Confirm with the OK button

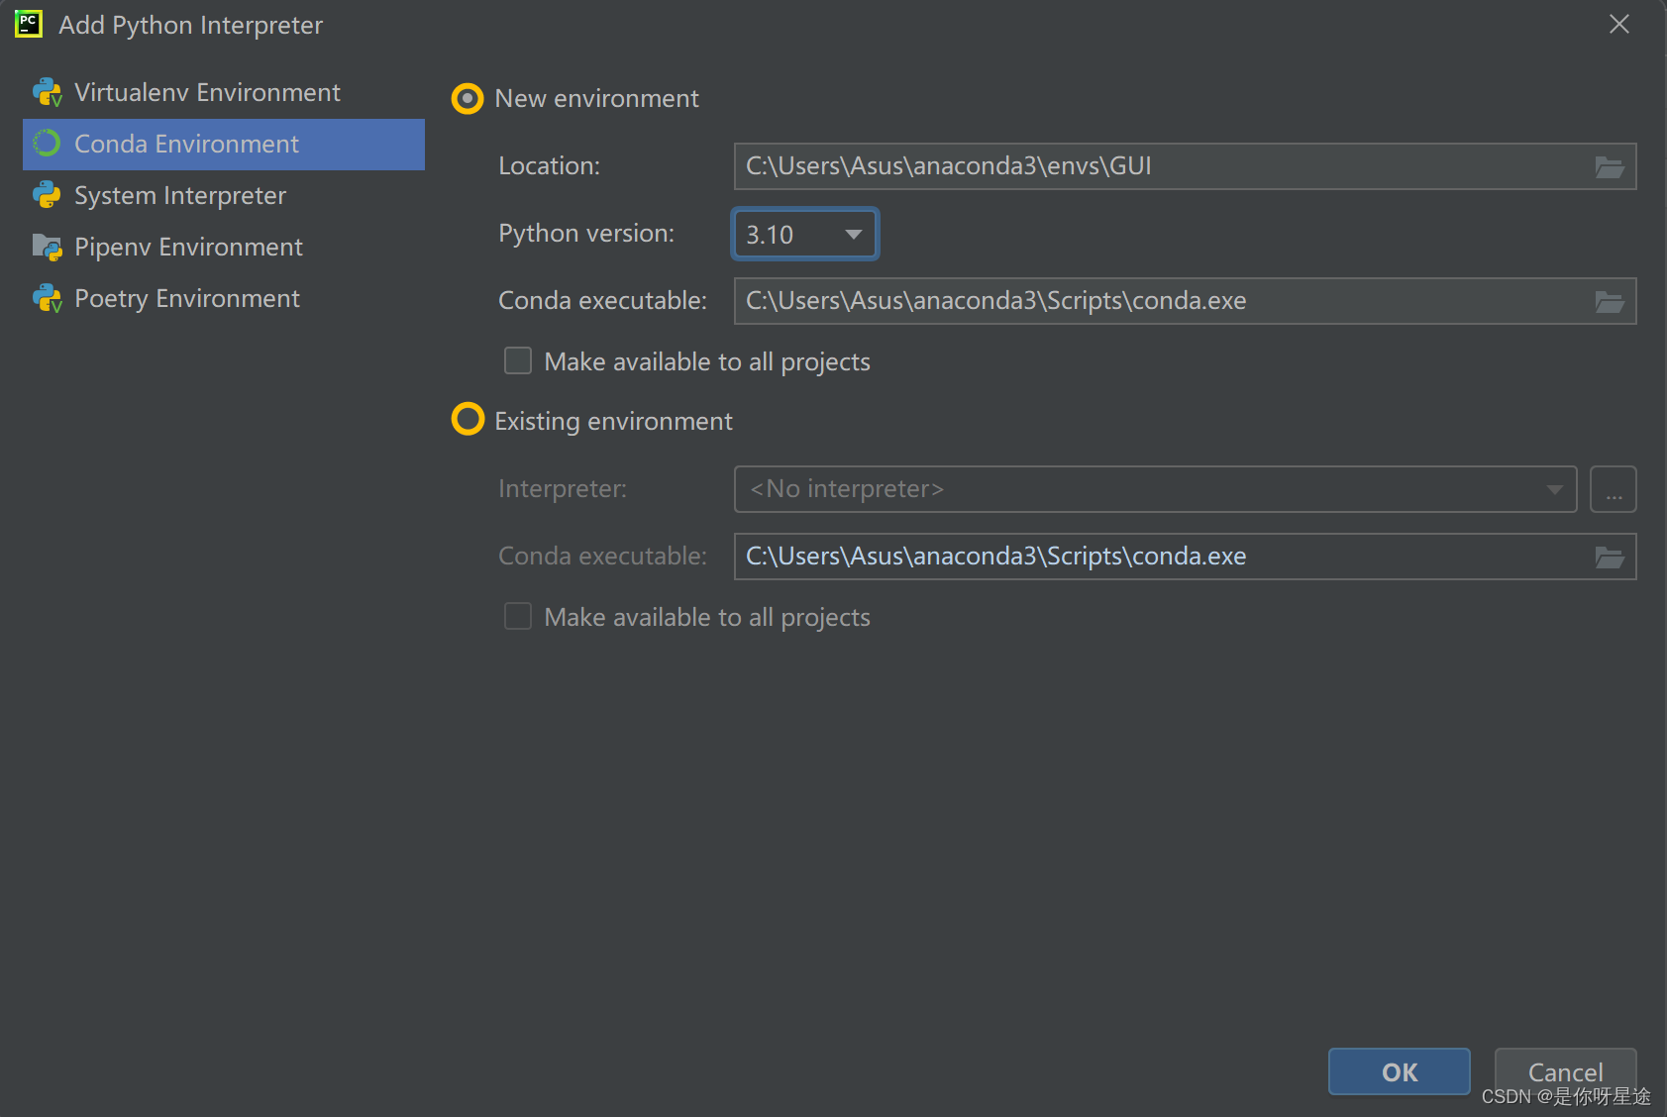click(1399, 1071)
